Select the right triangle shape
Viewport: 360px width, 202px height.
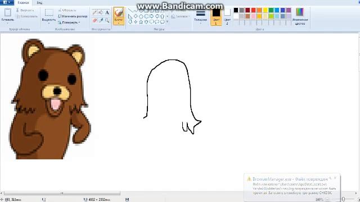click(130, 16)
